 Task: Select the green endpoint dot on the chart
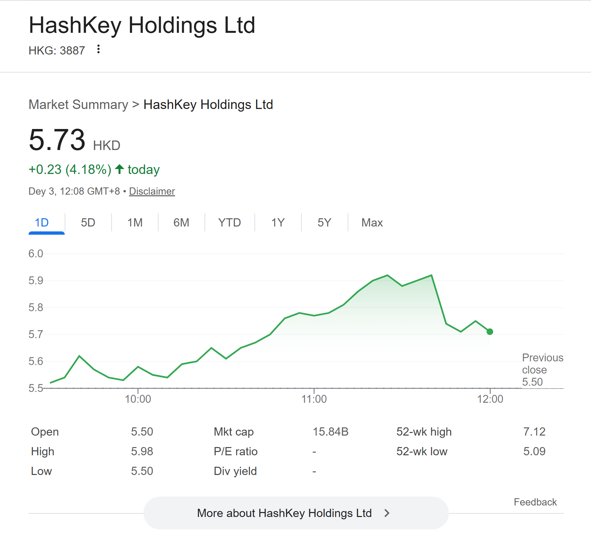[490, 332]
